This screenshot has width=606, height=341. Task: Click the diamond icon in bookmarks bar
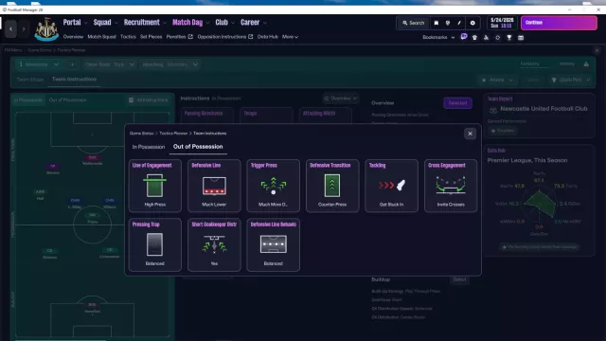pyautogui.click(x=497, y=38)
